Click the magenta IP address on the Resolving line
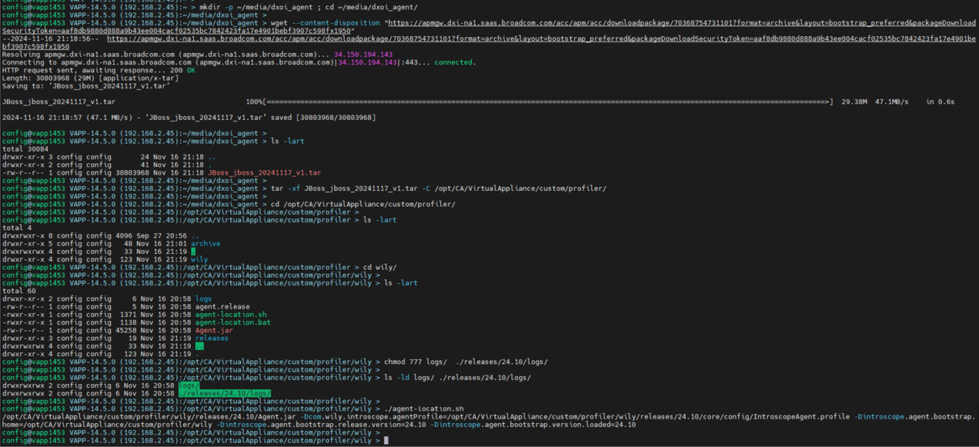Image resolution: width=979 pixels, height=447 pixels. point(363,54)
